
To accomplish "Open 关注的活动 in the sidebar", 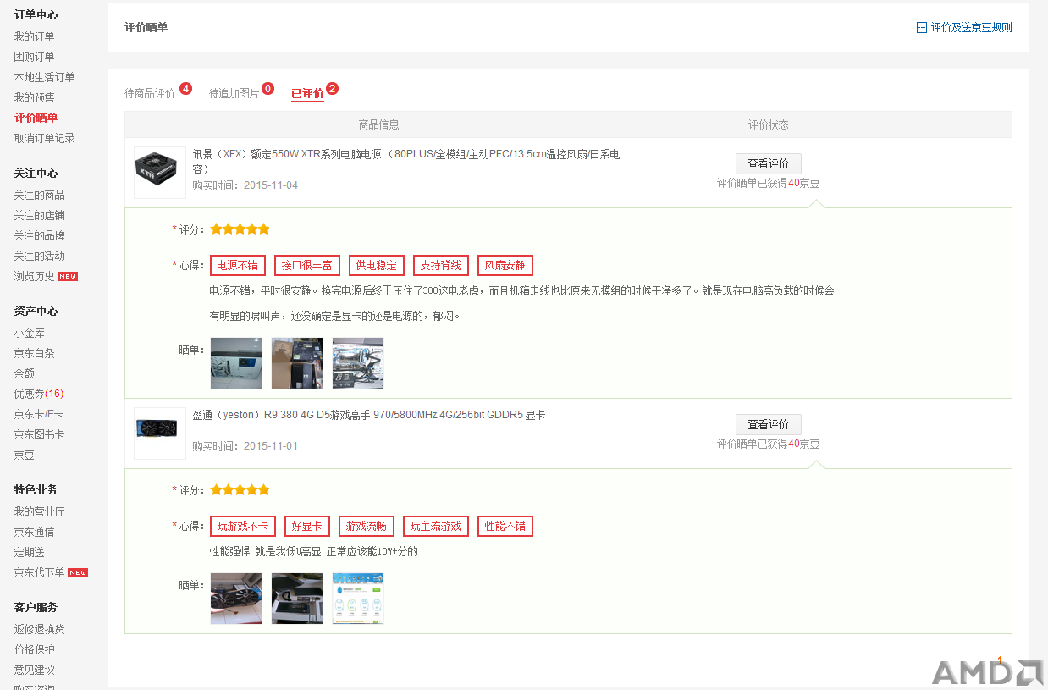I will point(39,256).
